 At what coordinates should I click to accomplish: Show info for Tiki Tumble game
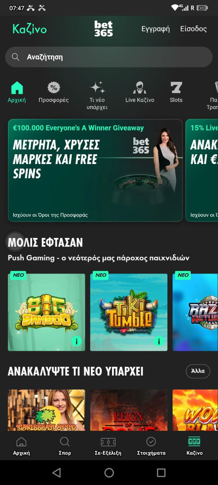tap(159, 341)
